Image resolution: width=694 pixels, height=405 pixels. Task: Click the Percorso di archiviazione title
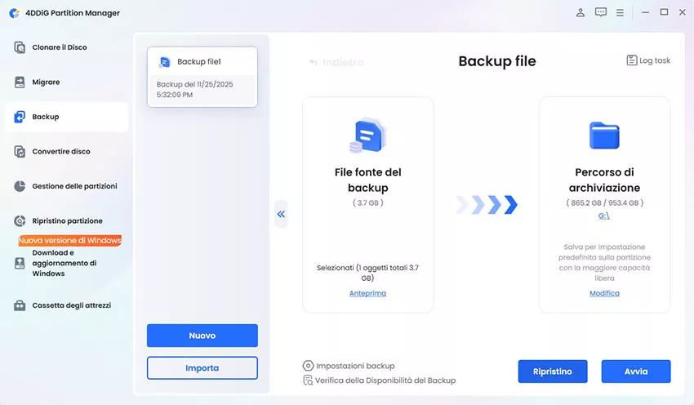coord(604,180)
